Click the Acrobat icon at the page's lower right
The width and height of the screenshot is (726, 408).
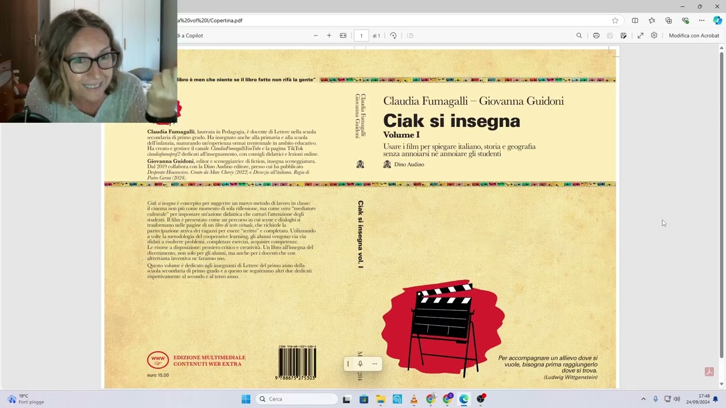pos(709,372)
